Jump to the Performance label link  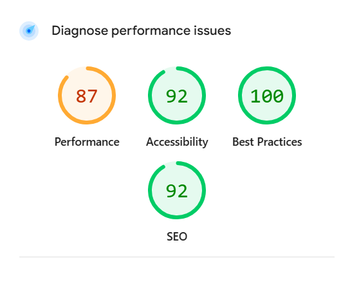87,142
